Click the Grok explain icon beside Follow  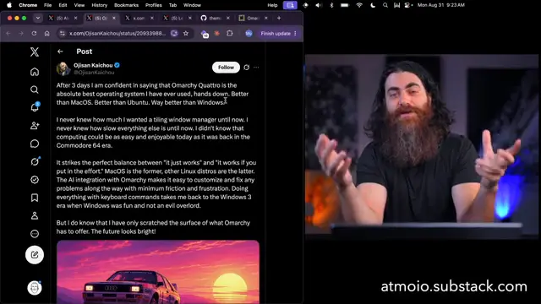click(246, 68)
